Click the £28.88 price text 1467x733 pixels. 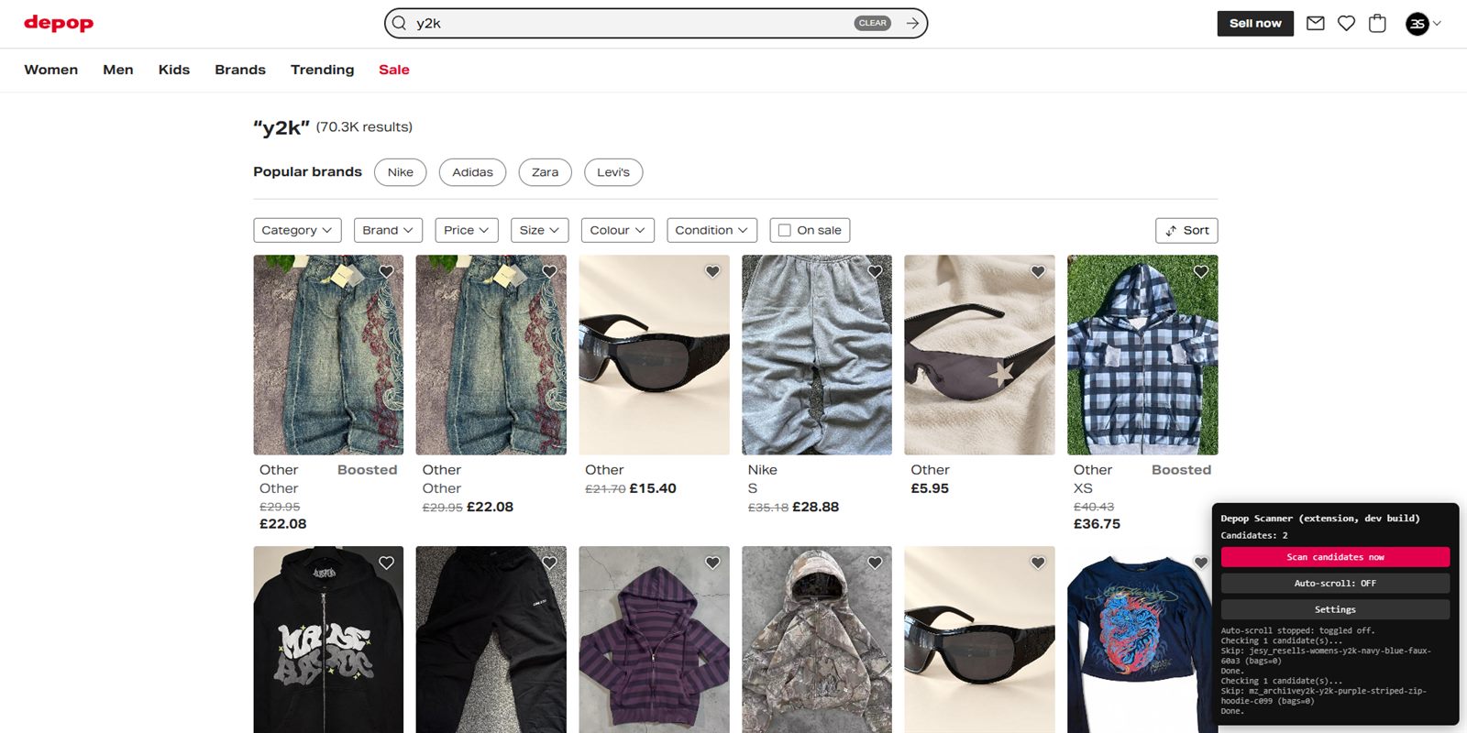815,507
